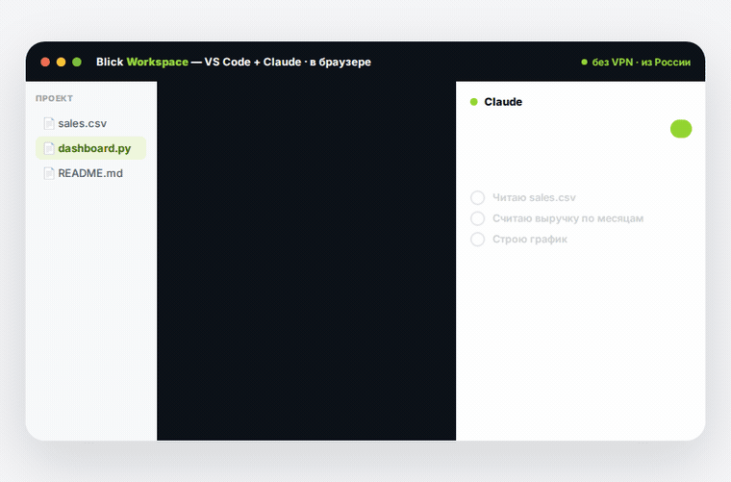
Task: Select dashboard.py in the project list
Action: point(91,148)
